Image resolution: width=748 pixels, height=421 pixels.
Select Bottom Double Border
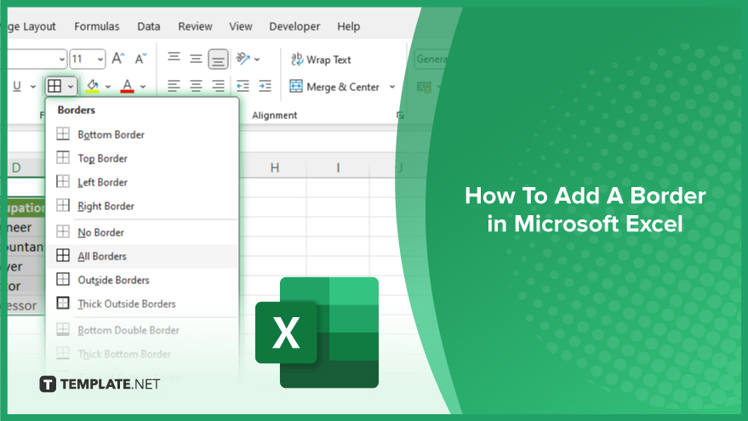pyautogui.click(x=142, y=330)
